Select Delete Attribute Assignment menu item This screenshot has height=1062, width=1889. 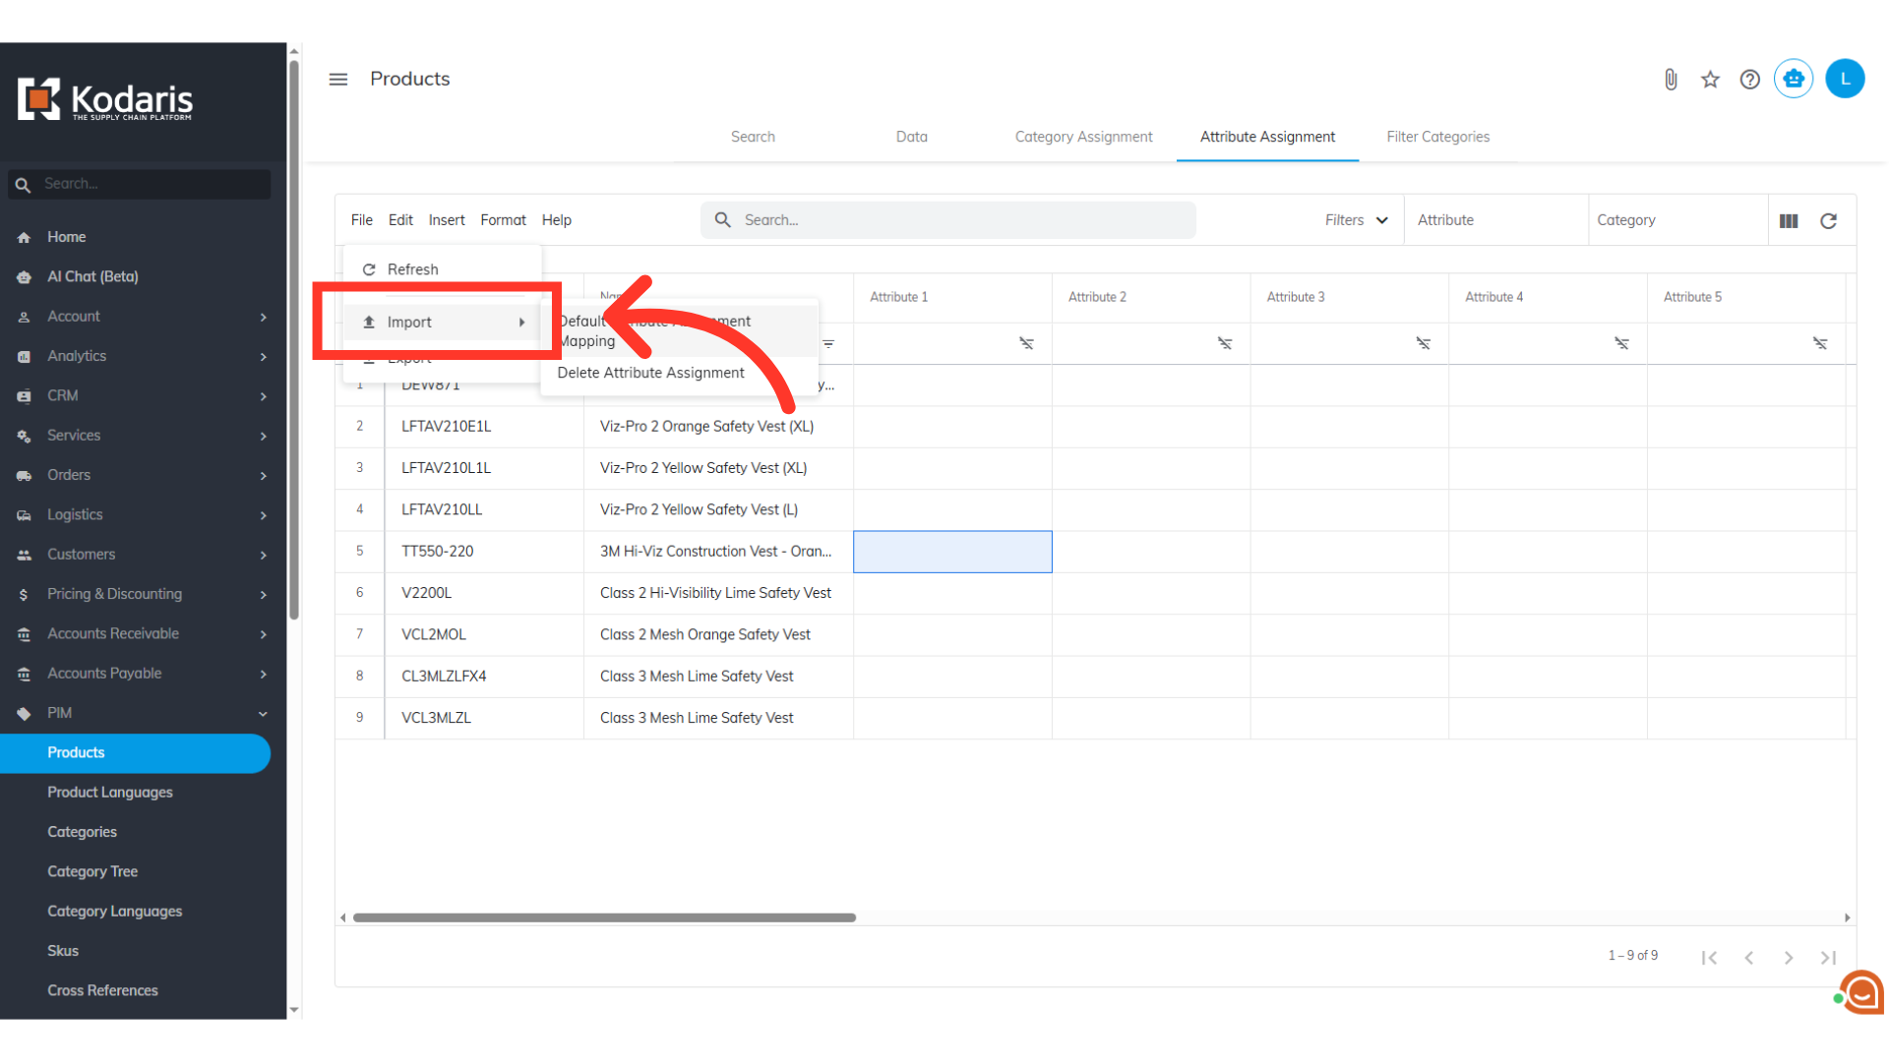click(x=650, y=373)
